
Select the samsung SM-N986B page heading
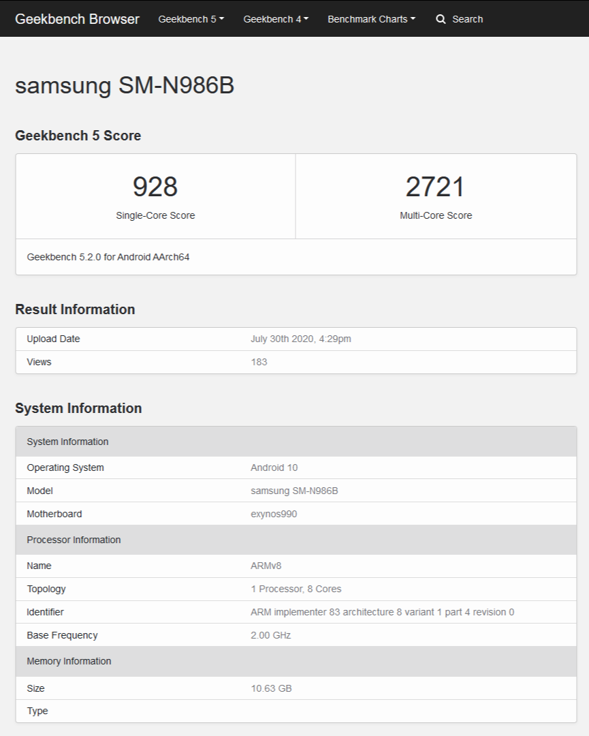coord(125,85)
